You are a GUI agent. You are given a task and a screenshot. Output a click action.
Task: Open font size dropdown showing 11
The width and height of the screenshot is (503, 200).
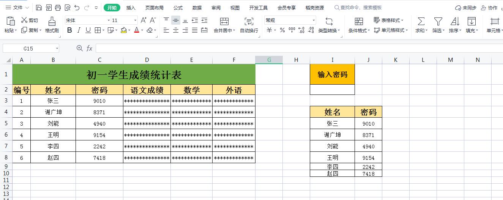click(135, 20)
